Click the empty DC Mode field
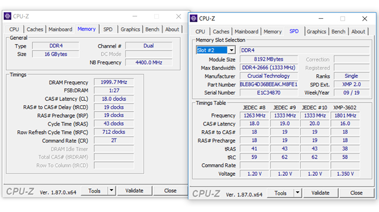The image size is (379, 212). (x=149, y=54)
